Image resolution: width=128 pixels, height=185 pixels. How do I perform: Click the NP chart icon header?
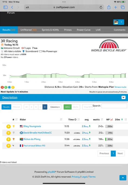111,119
